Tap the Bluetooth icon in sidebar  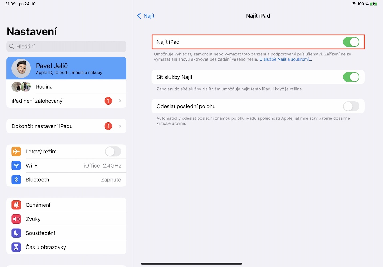(x=16, y=180)
